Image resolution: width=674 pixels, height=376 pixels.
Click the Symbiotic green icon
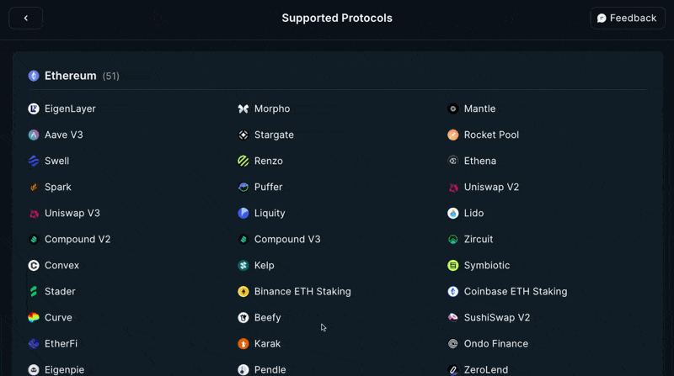point(453,265)
